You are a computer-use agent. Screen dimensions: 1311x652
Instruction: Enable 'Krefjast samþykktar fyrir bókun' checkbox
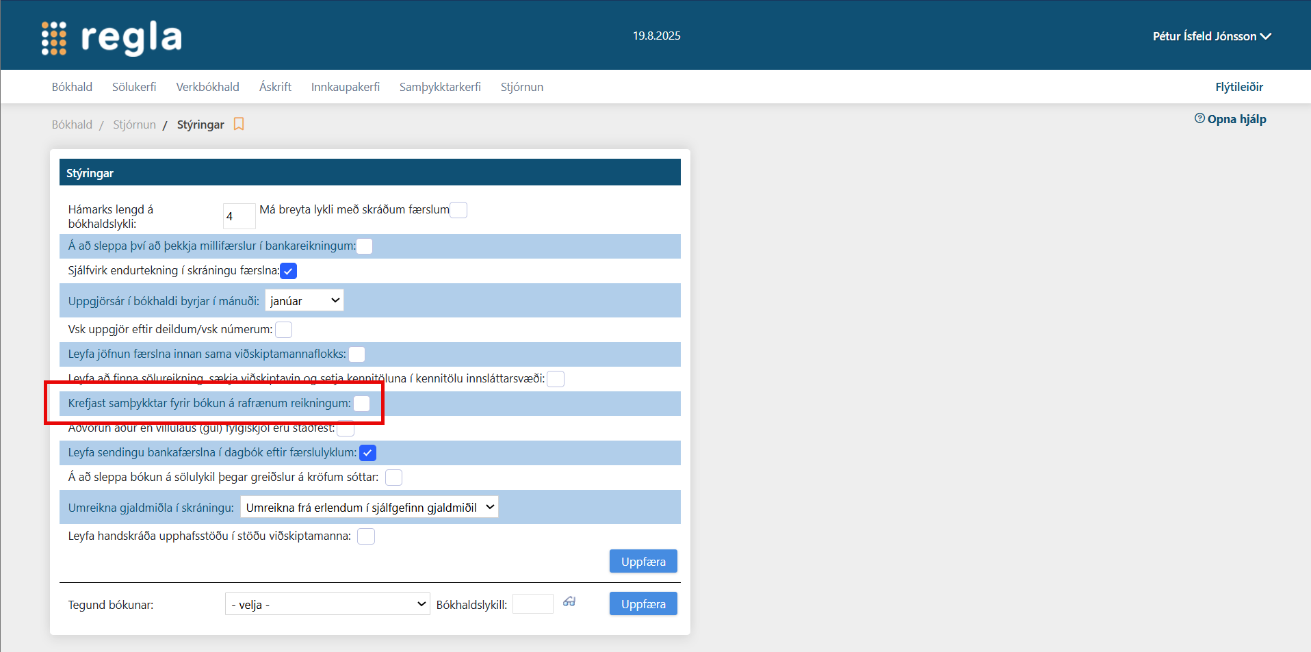(x=362, y=404)
